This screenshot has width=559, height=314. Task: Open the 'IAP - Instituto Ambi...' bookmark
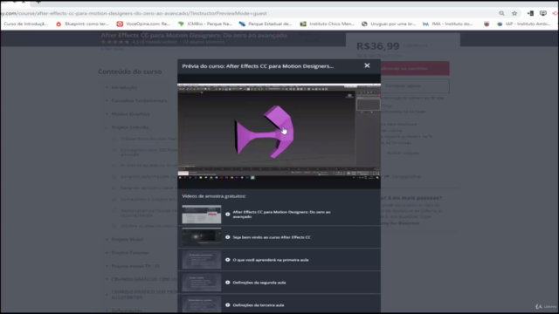pyautogui.click(x=524, y=24)
